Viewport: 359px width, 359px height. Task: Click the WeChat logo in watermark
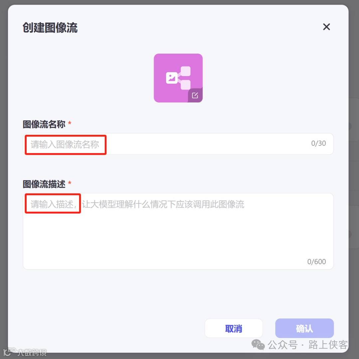[x=258, y=344]
